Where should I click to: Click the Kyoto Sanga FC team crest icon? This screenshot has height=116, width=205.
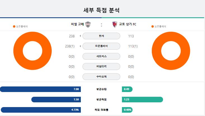(x=115, y=24)
